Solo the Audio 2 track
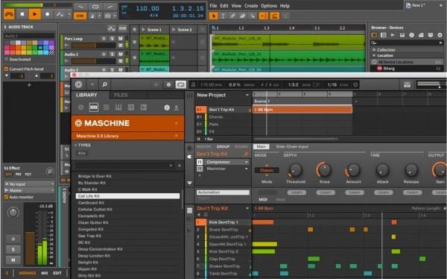 (x=112, y=54)
